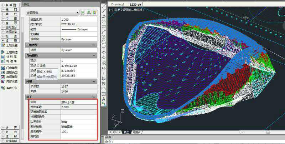This screenshot has height=144, width=285.
Task: Select the Circle draw tool
Action: click(x=104, y=37)
